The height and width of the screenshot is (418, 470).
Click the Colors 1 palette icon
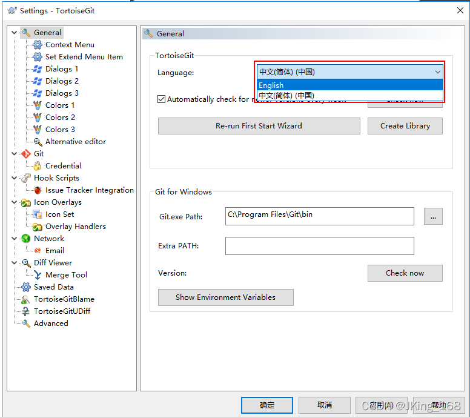click(x=38, y=105)
